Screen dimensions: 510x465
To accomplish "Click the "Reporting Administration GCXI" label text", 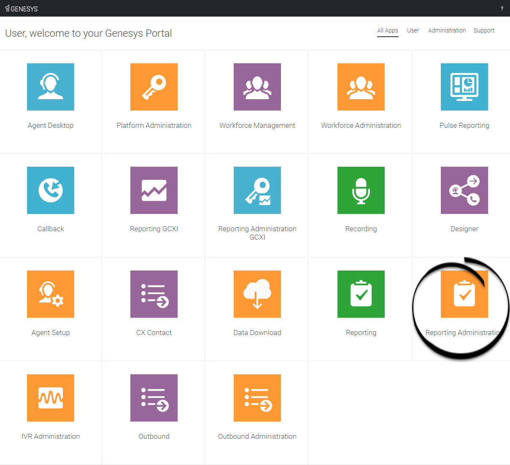I will 257,233.
